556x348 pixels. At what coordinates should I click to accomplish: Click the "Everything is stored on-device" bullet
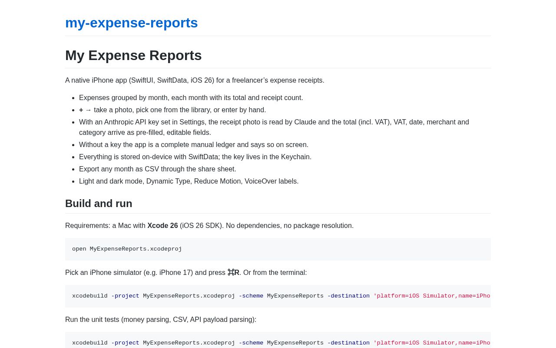[195, 157]
